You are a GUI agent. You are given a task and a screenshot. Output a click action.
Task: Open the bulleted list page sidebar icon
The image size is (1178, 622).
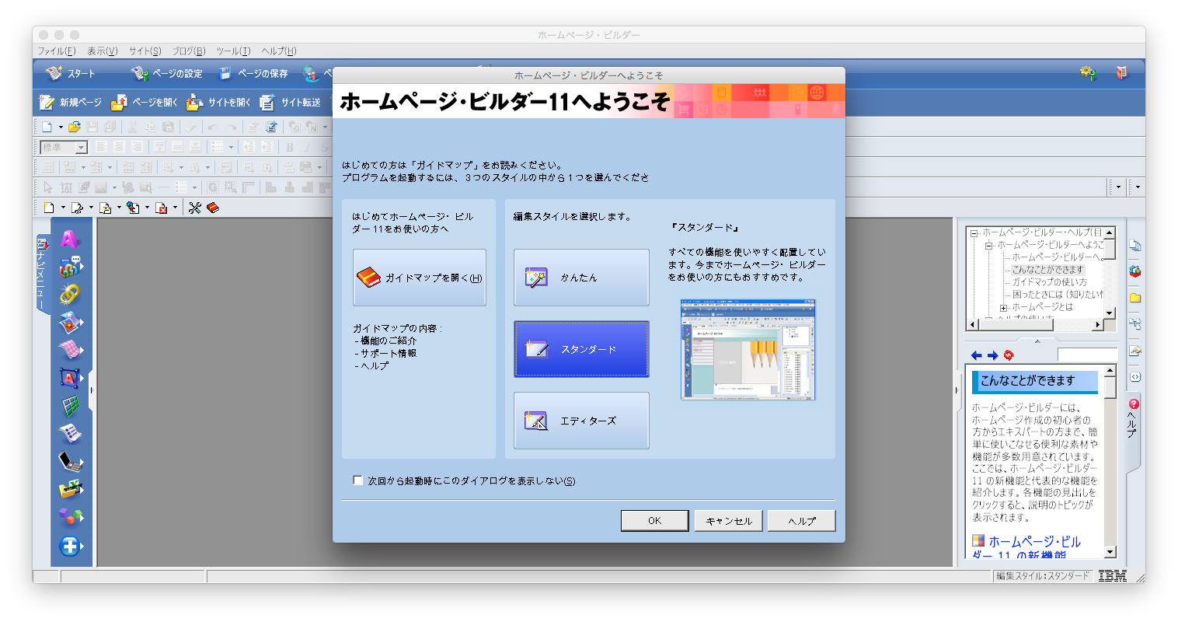tap(70, 433)
